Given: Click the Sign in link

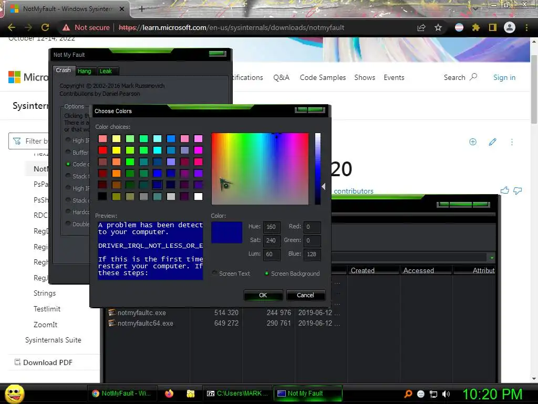Looking at the screenshot, I should [x=504, y=78].
